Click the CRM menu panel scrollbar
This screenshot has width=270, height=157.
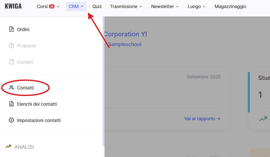click(104, 81)
